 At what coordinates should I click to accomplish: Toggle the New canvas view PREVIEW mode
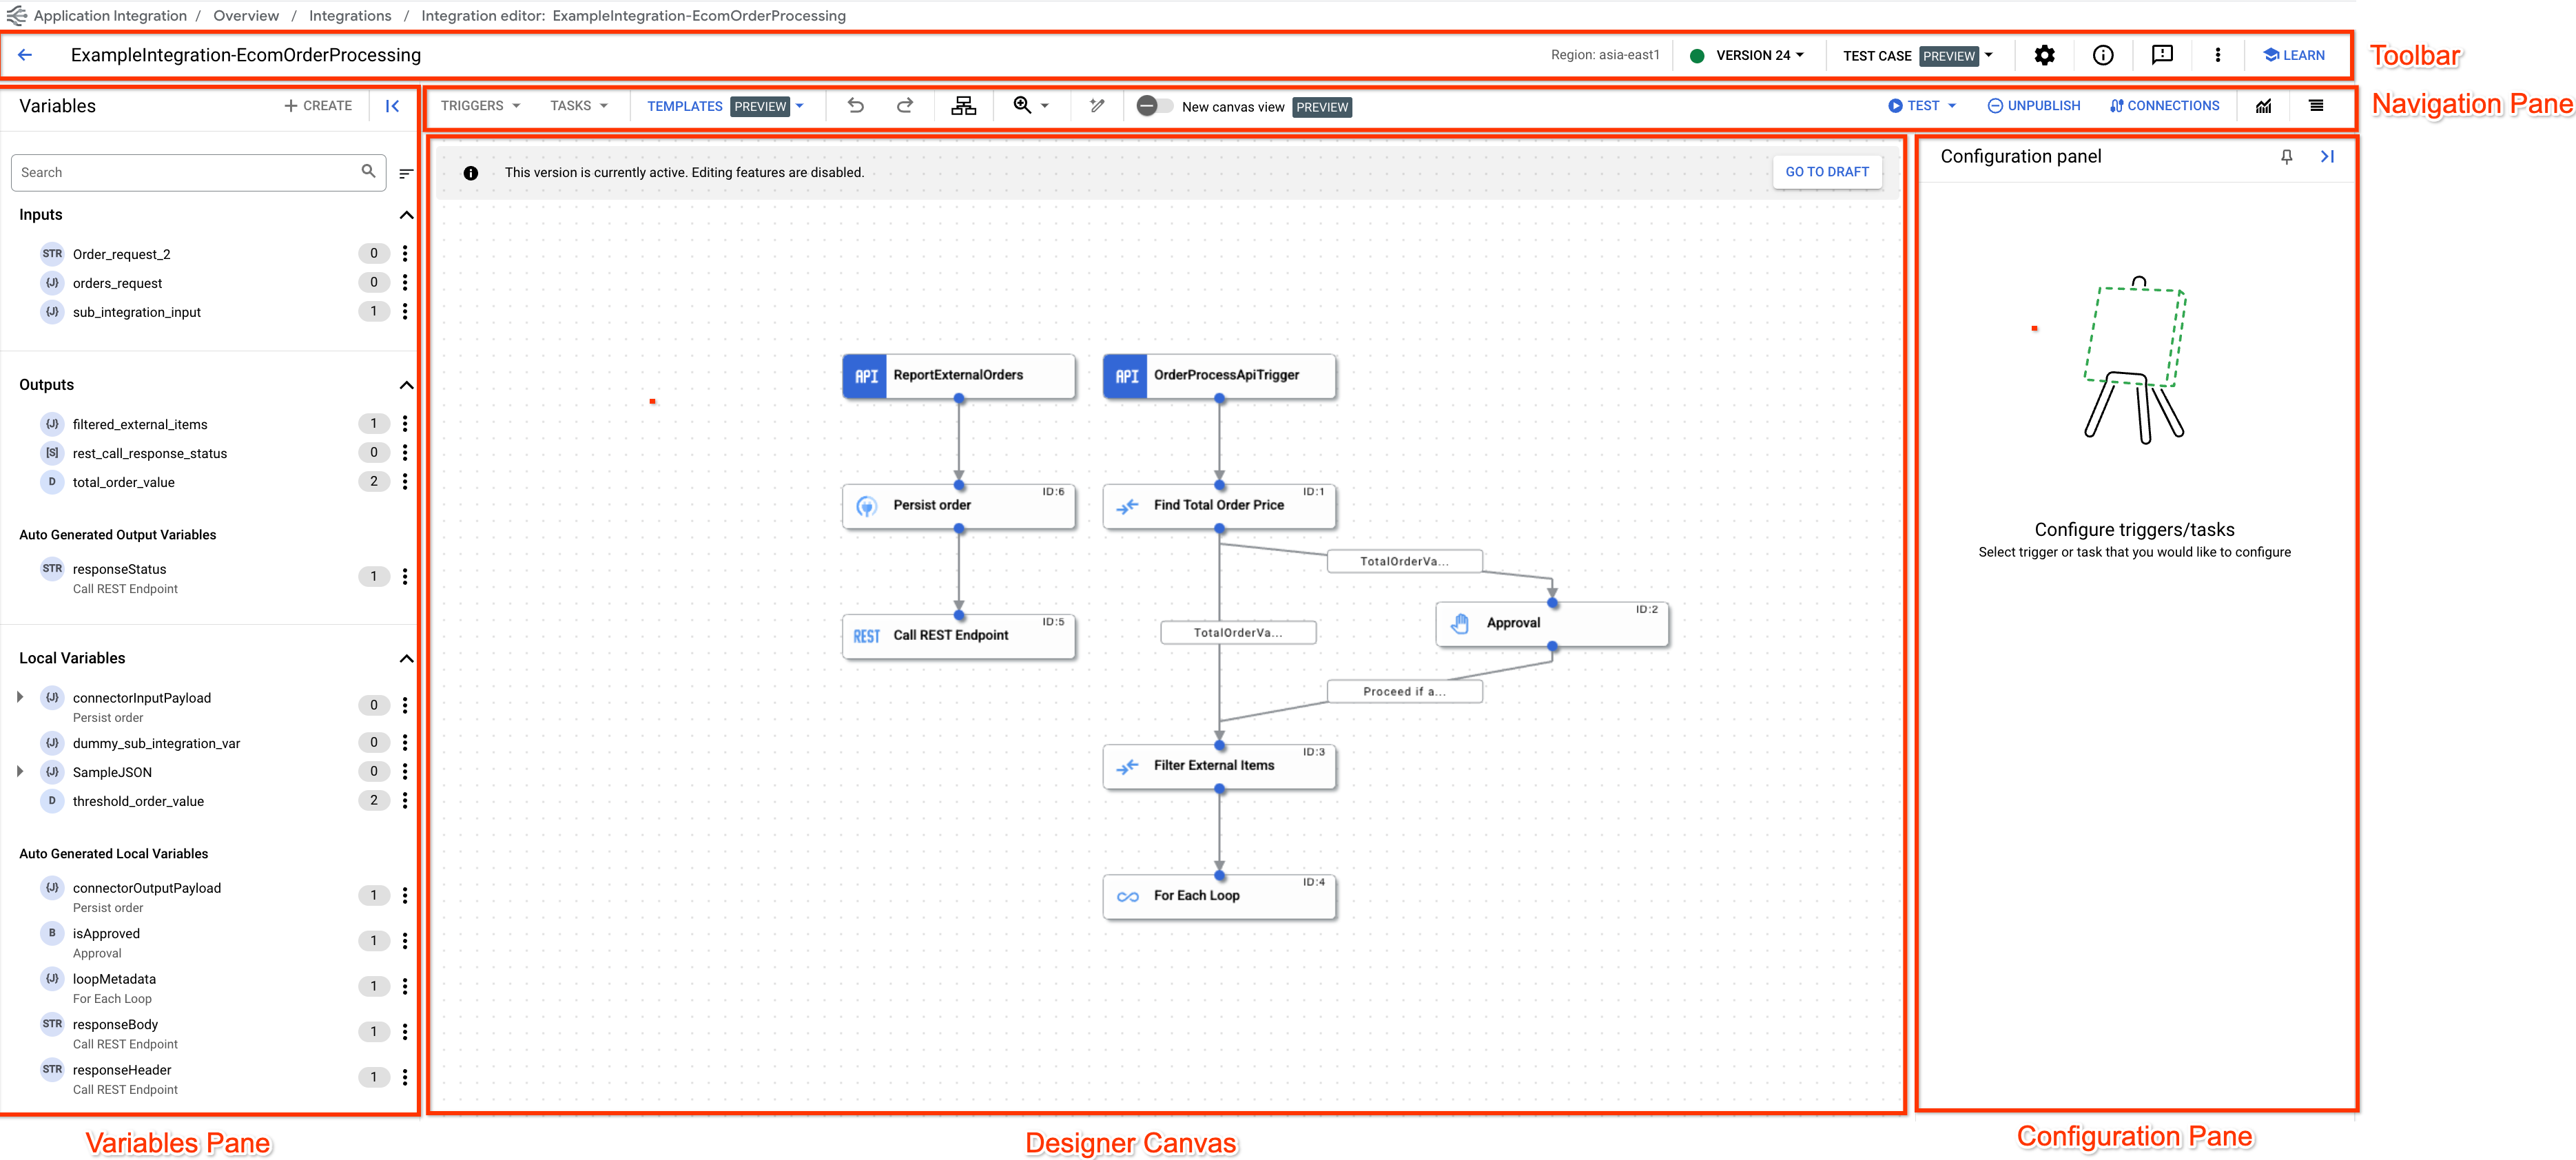tap(1150, 107)
